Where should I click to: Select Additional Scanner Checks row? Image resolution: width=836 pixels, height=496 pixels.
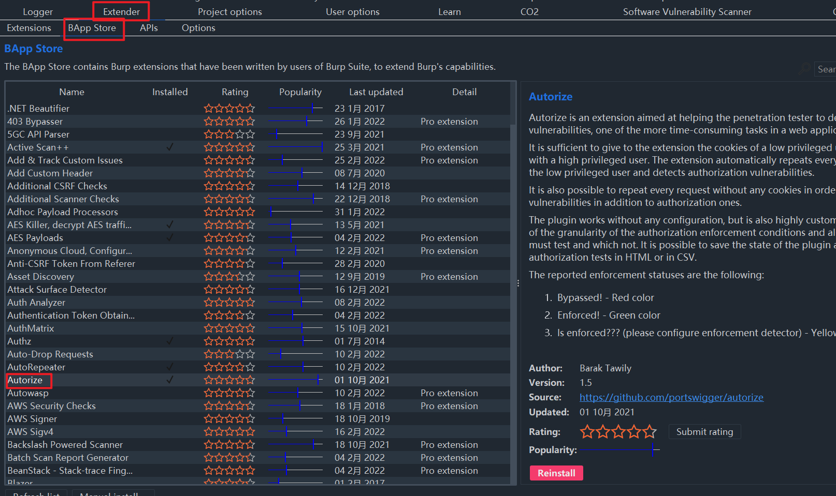[x=257, y=199]
